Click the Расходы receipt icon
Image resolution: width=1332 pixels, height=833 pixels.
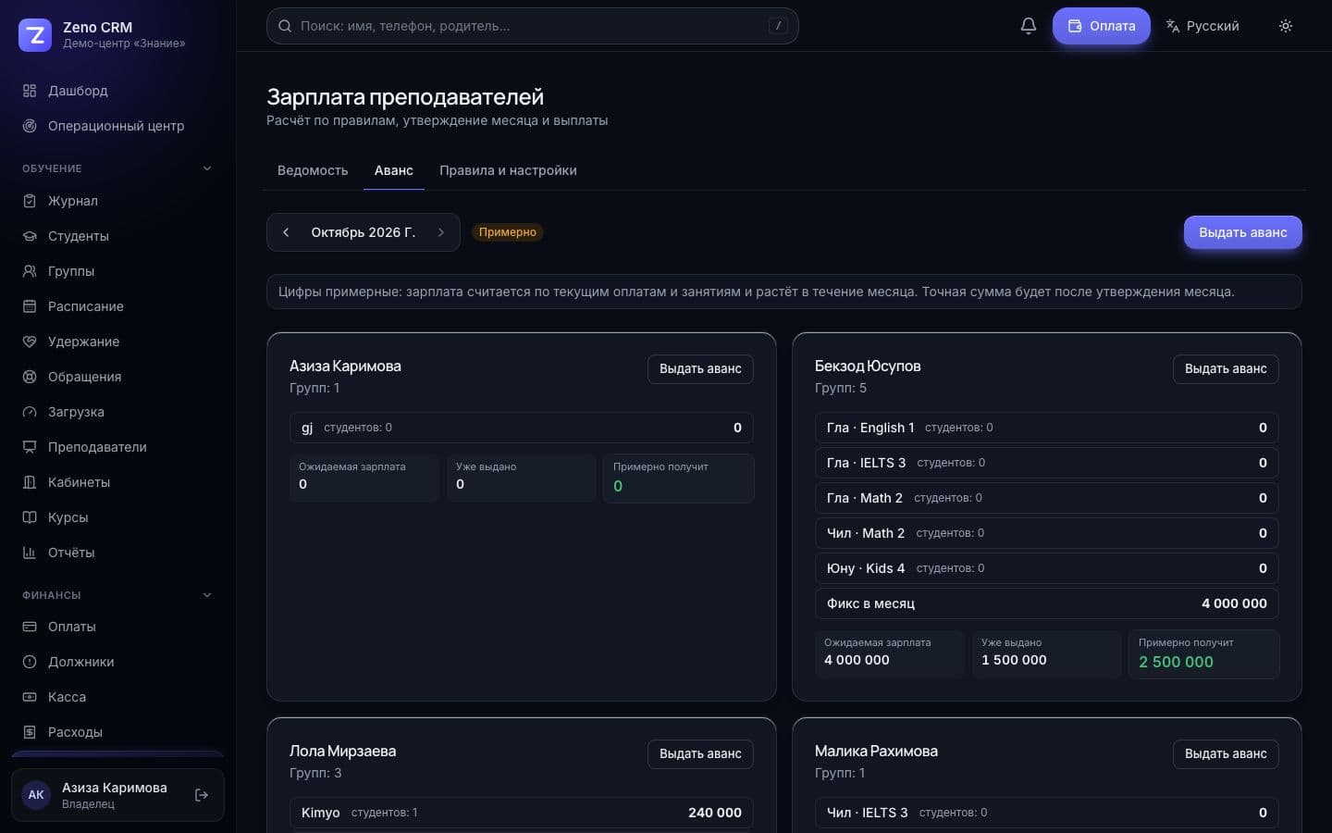(x=30, y=732)
